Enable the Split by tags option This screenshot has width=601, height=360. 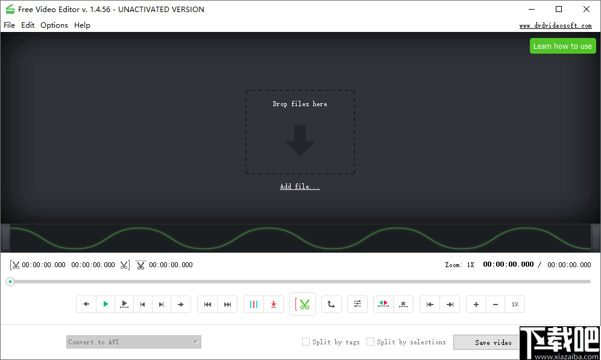click(x=306, y=341)
